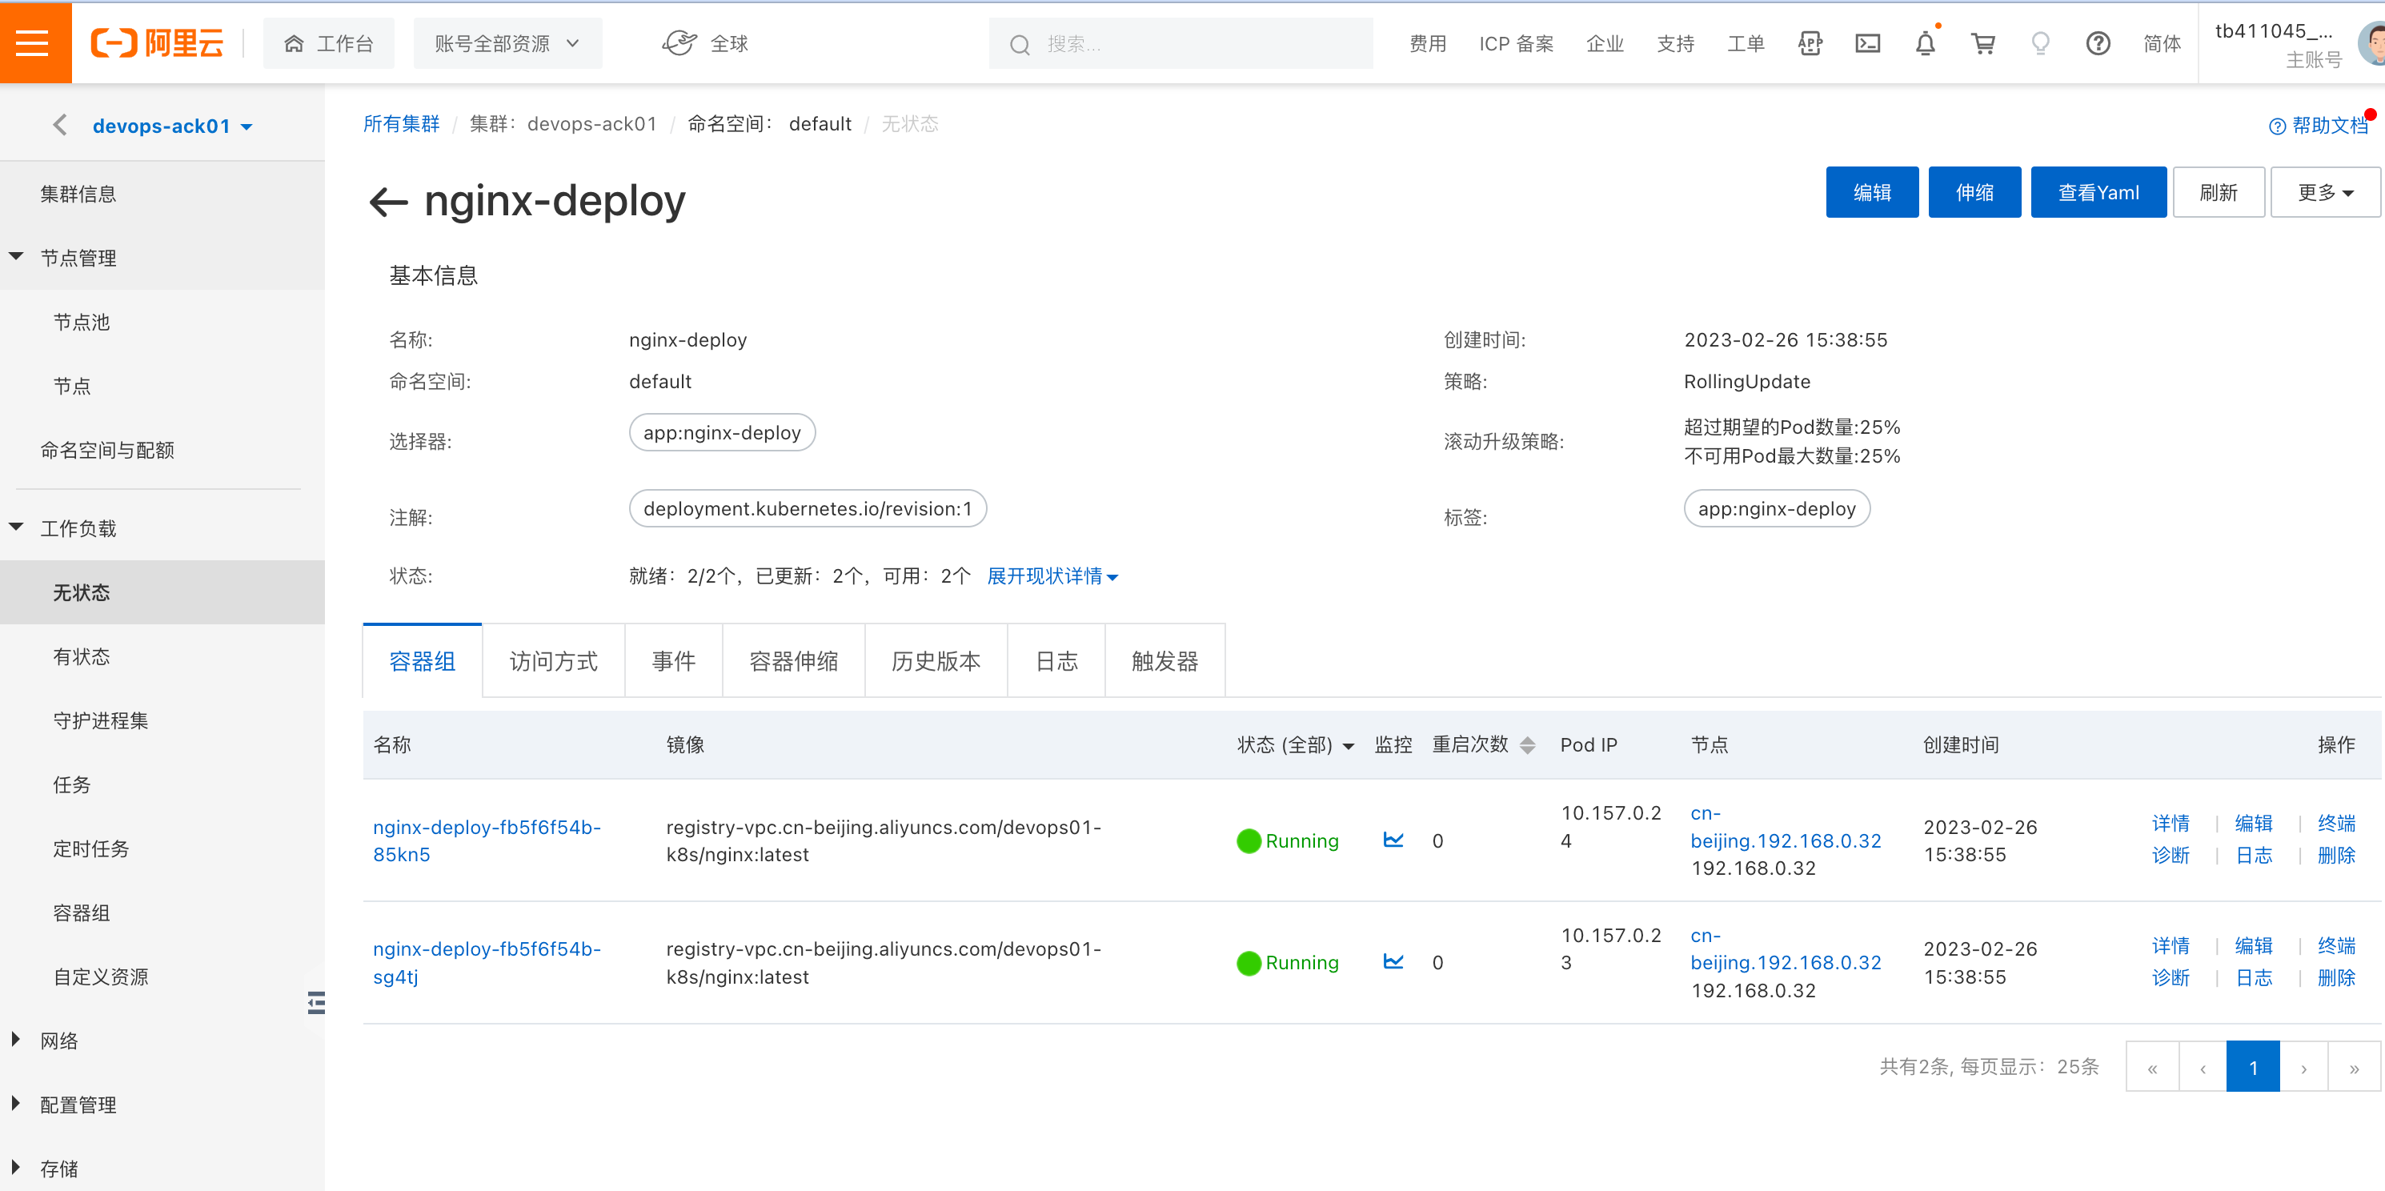Click the back arrow beside nginx-deploy title

click(x=388, y=201)
